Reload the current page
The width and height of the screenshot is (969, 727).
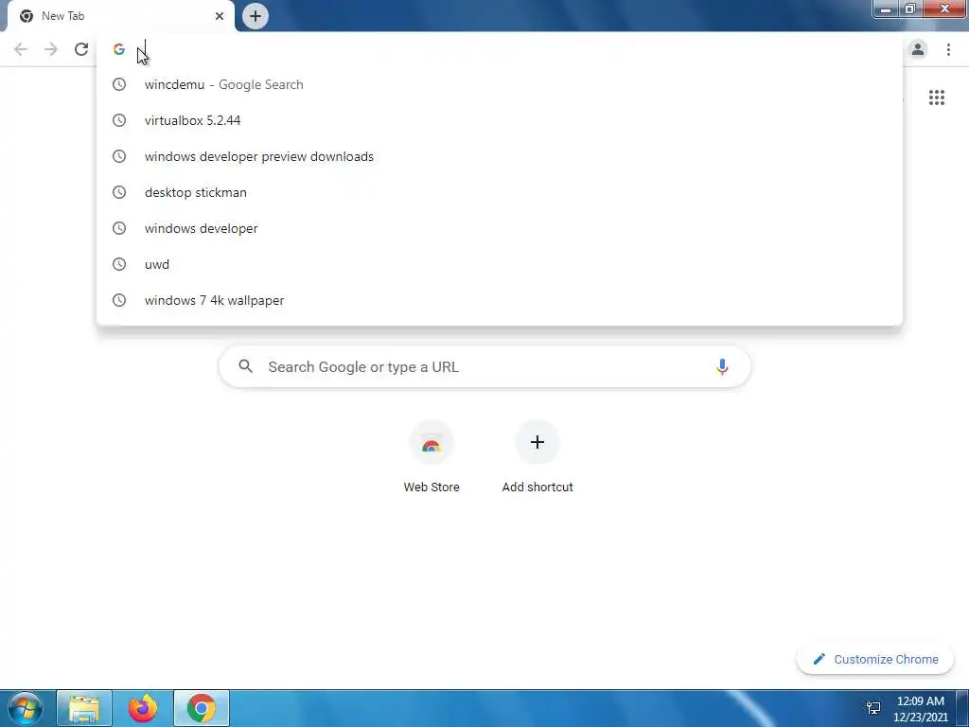click(x=81, y=49)
